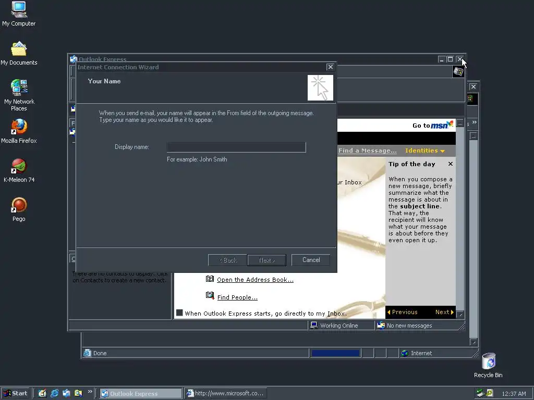Open the search quick launch icon
Viewport: 534px width, 400px height.
click(78, 393)
